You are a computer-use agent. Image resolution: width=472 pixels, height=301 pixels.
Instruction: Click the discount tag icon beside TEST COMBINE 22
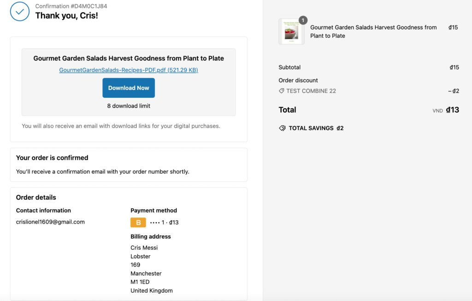(282, 91)
